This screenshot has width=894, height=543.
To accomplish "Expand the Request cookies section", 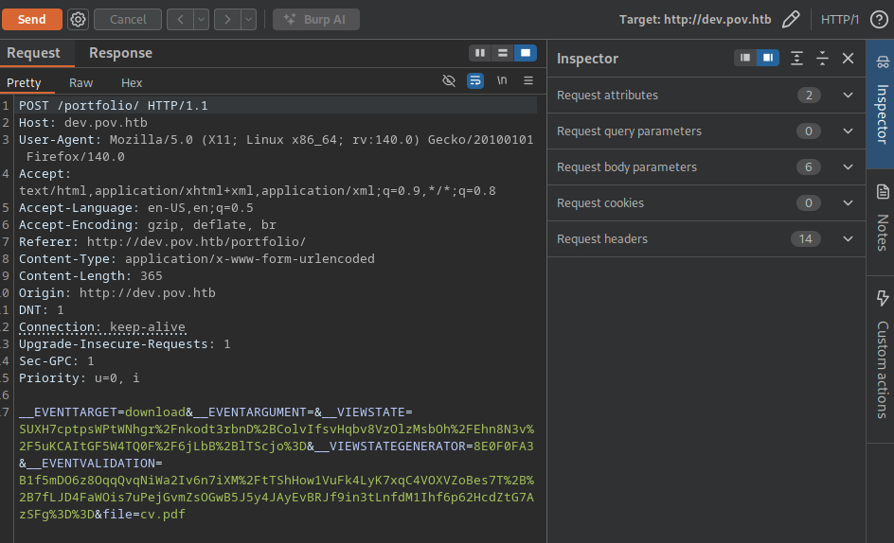I will tap(848, 203).
